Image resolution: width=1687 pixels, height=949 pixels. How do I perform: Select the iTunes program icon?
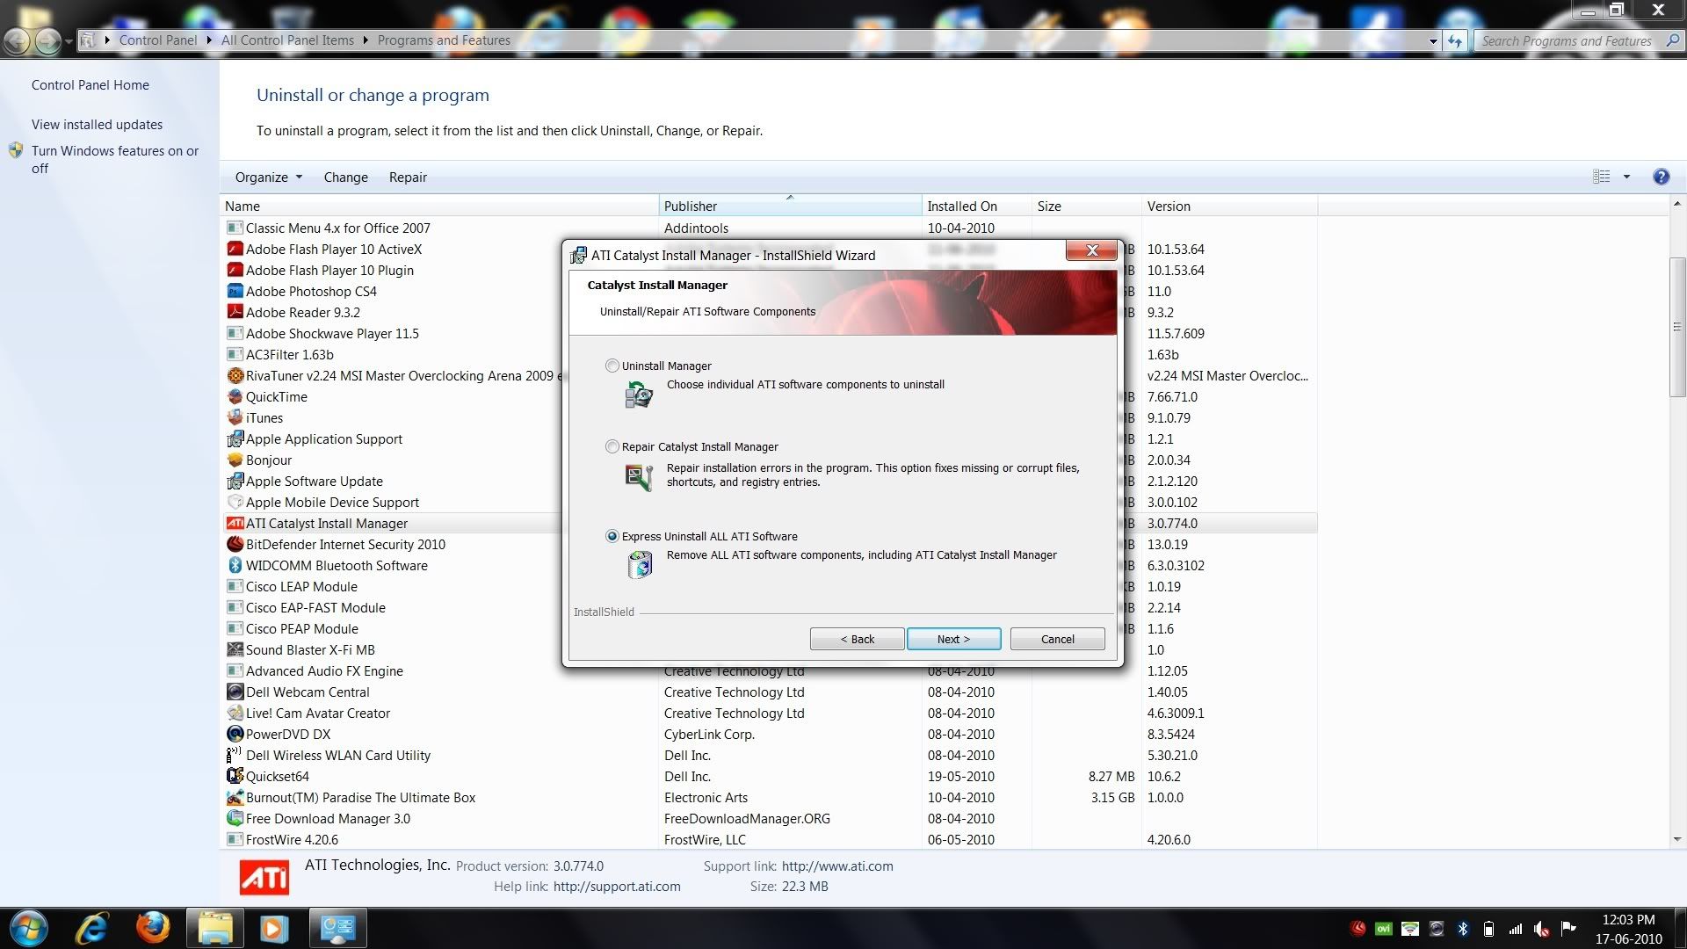(x=235, y=417)
